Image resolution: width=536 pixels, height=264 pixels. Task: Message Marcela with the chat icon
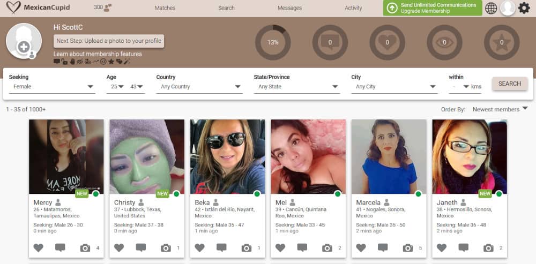(x=383, y=248)
